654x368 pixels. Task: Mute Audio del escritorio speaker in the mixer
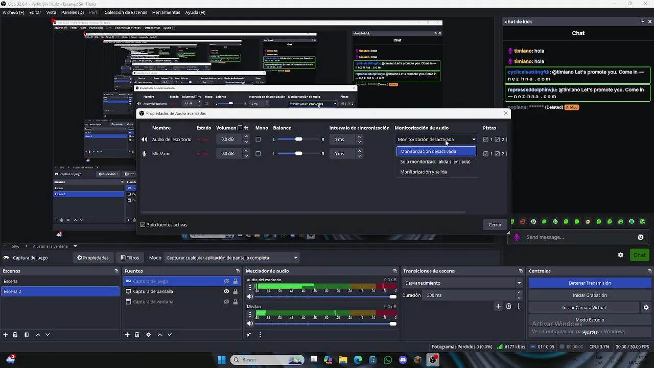pos(250,296)
